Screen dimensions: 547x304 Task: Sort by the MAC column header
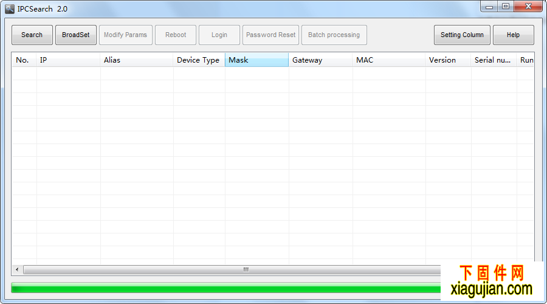(x=388, y=60)
